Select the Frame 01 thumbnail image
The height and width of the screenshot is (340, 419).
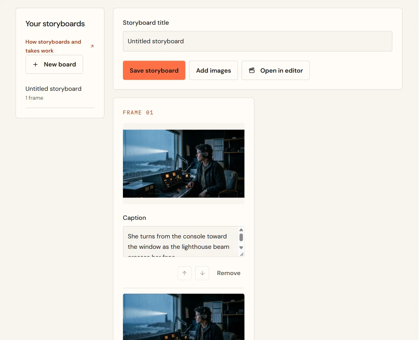click(x=184, y=164)
